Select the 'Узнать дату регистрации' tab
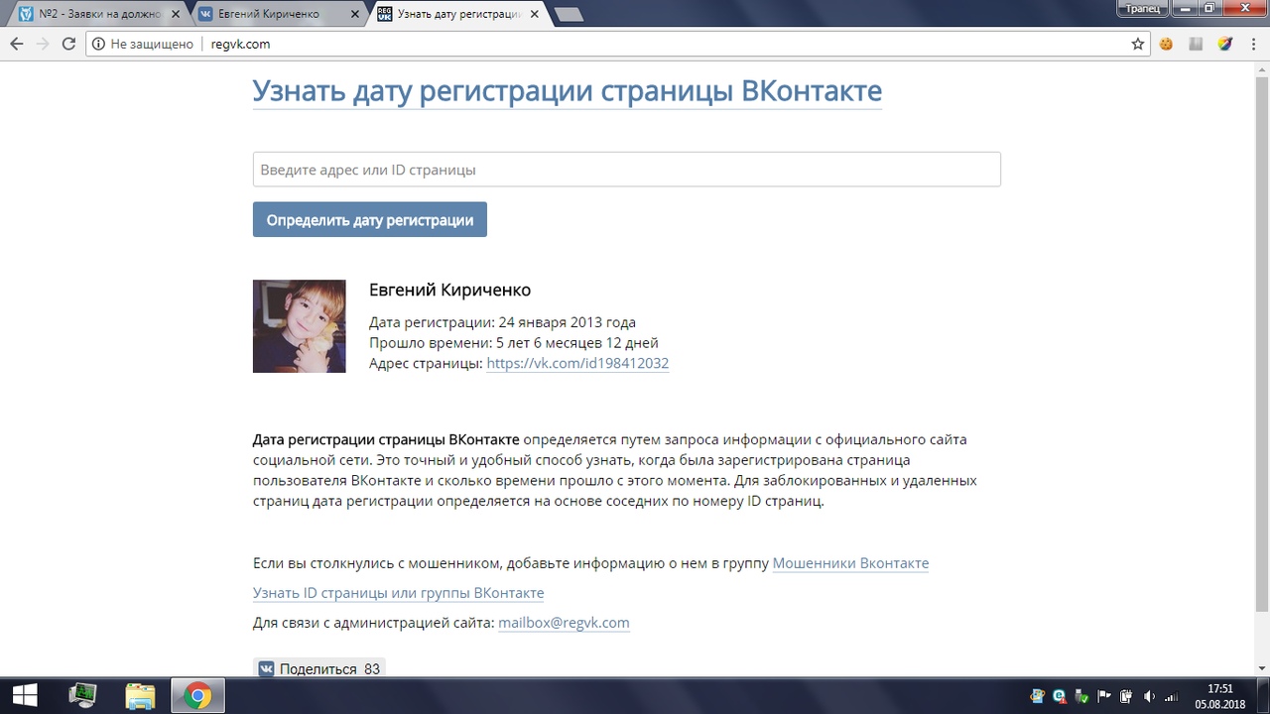This screenshot has width=1270, height=714. 456,15
